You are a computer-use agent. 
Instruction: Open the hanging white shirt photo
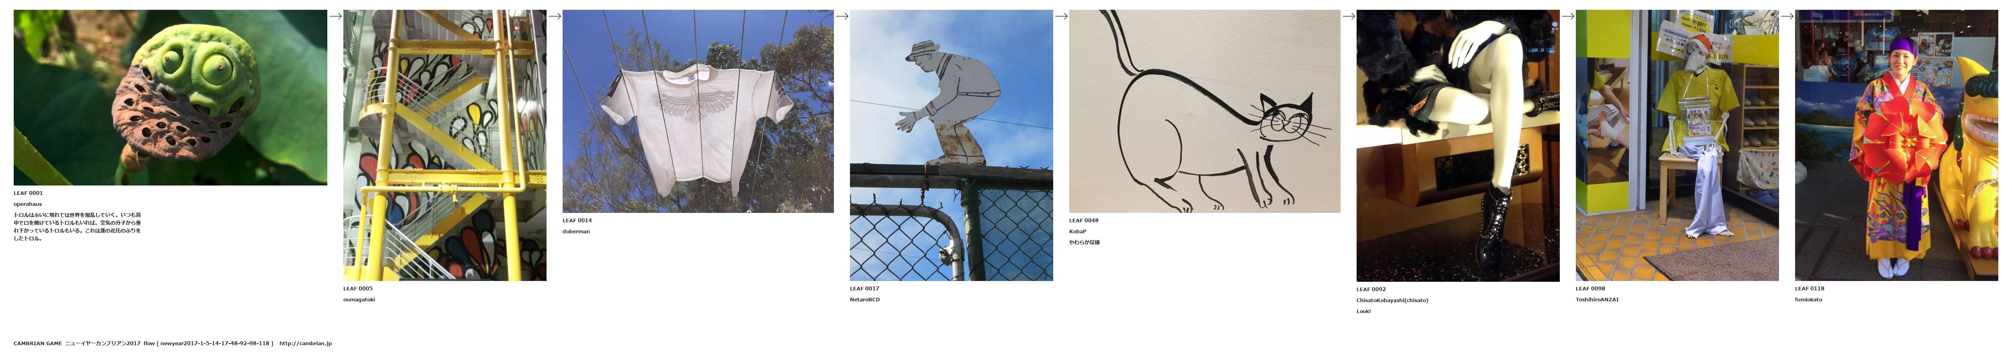point(697,111)
